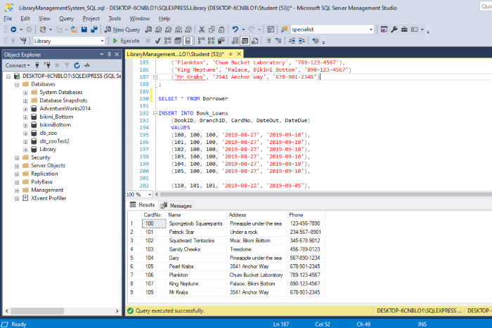This screenshot has height=328, width=492.
Task: Click the Results to File icon
Action: tap(254, 41)
